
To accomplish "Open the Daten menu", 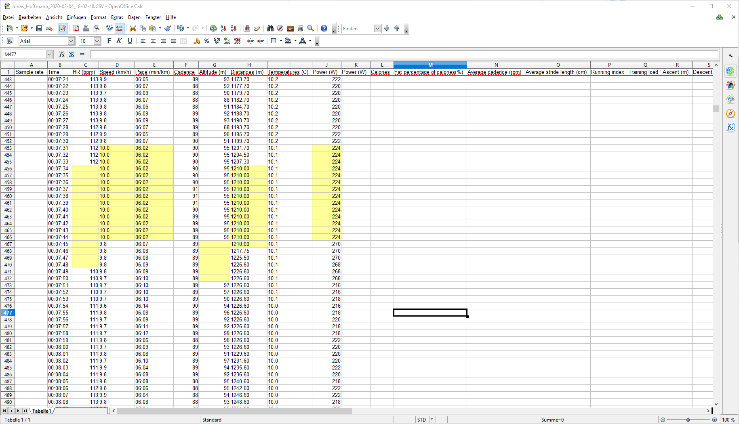I will 134,17.
